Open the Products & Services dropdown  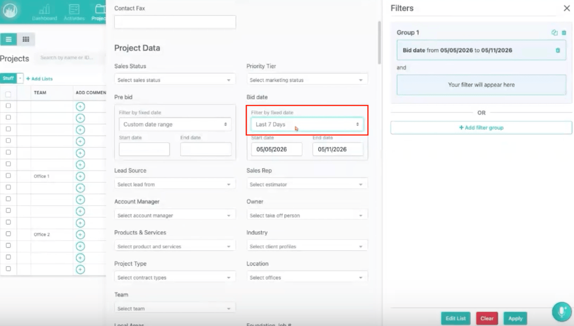[x=175, y=246]
